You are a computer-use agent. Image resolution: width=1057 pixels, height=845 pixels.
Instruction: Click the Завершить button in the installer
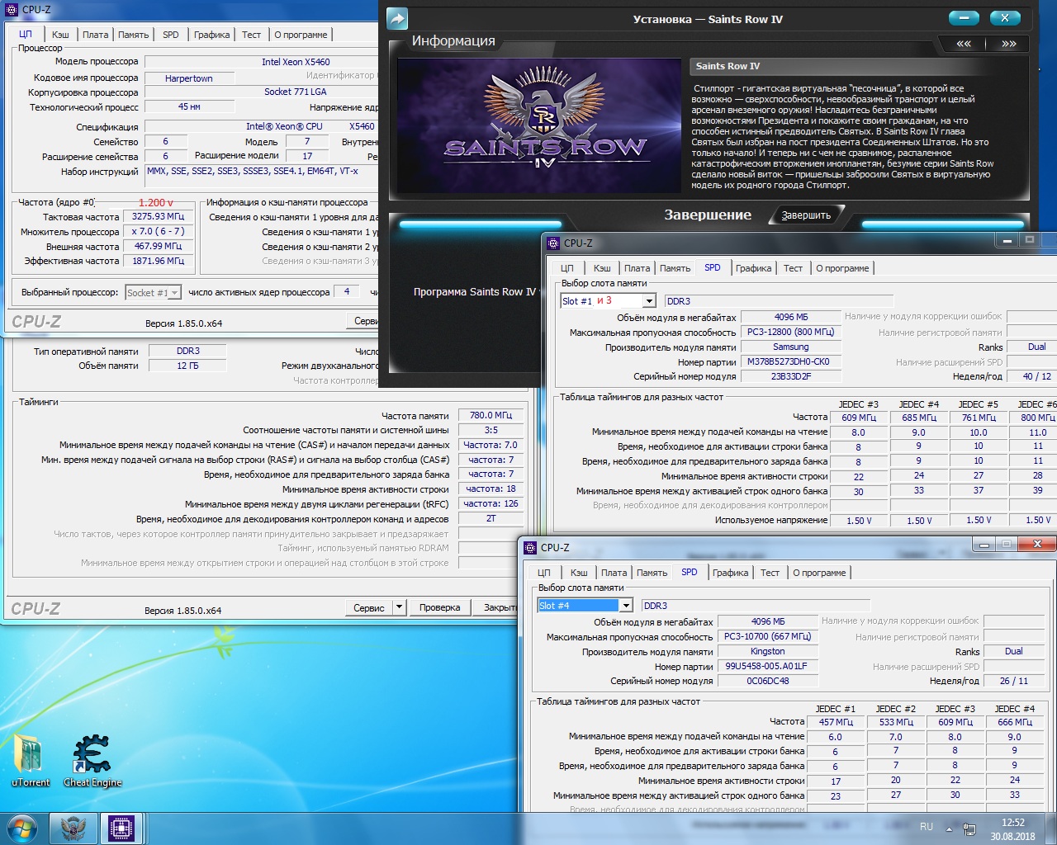[x=806, y=215]
